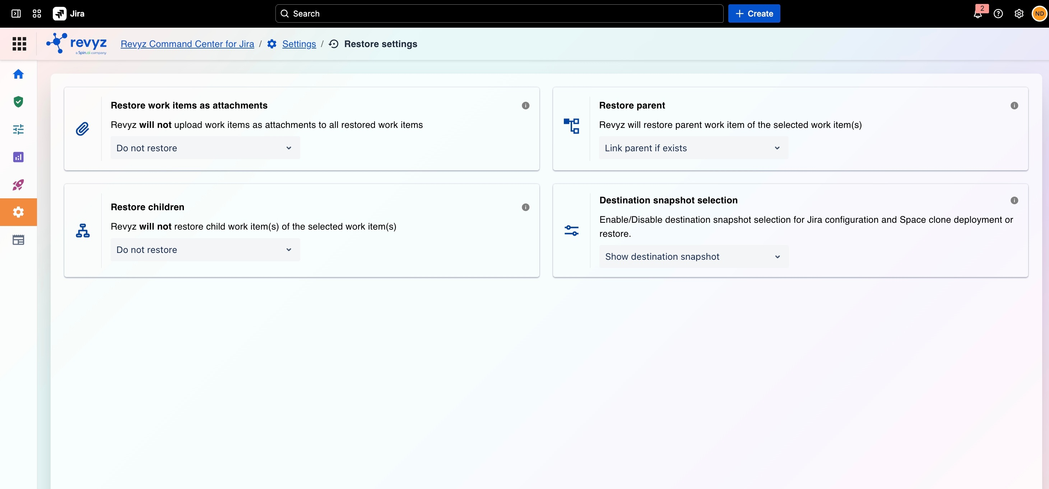Viewport: 1049px width, 489px height.
Task: Open the purple chart reports sidebar icon
Action: click(18, 157)
